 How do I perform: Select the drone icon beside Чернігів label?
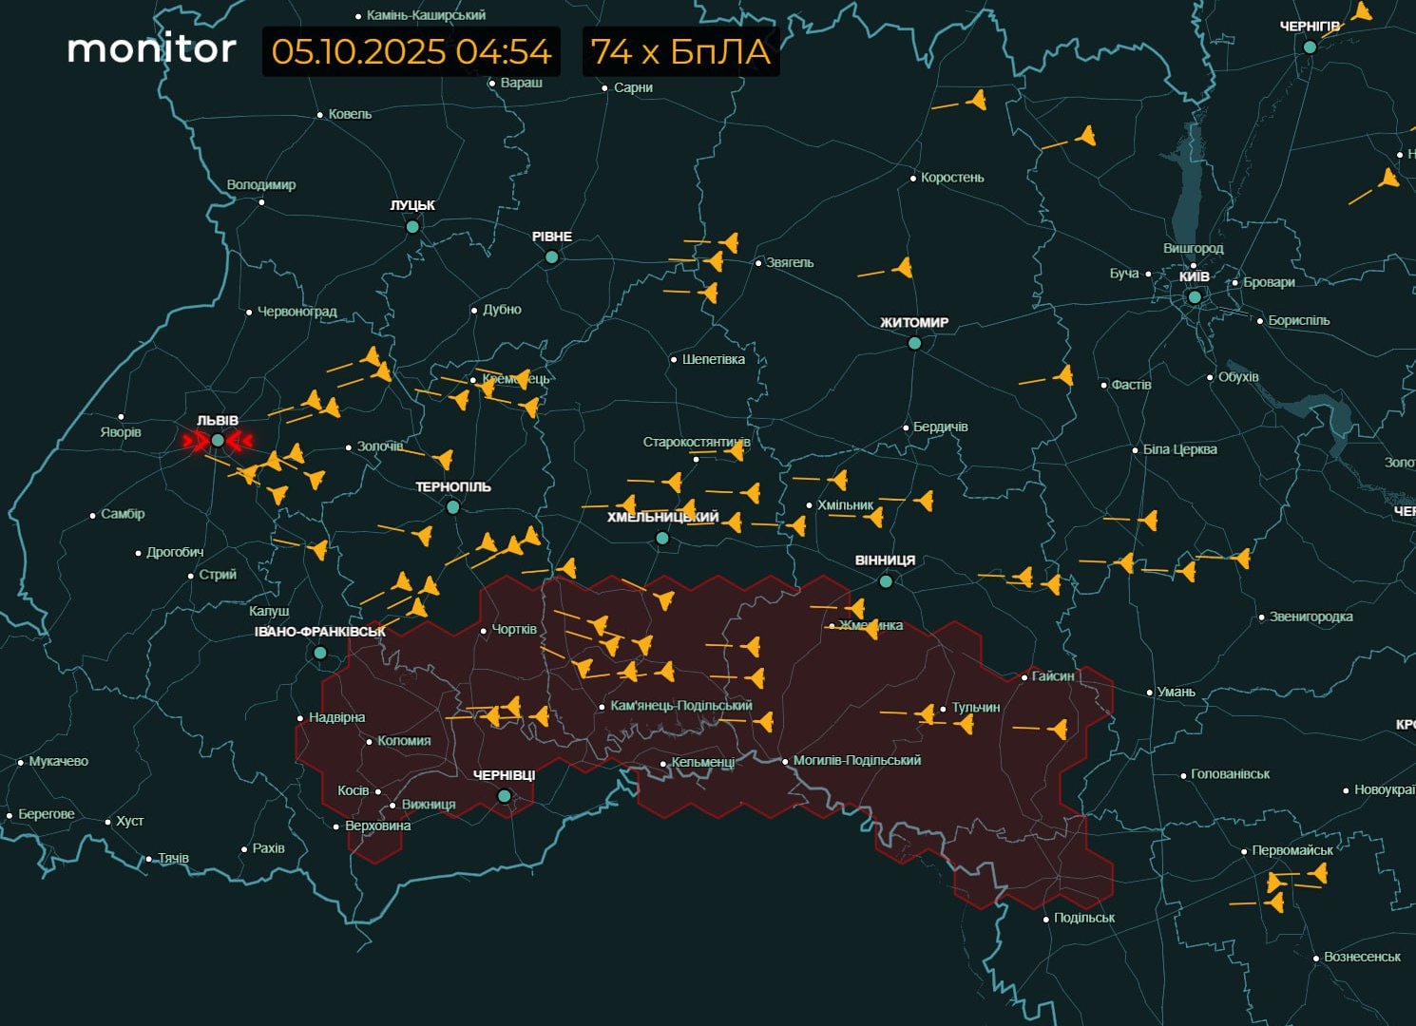tap(1362, 12)
